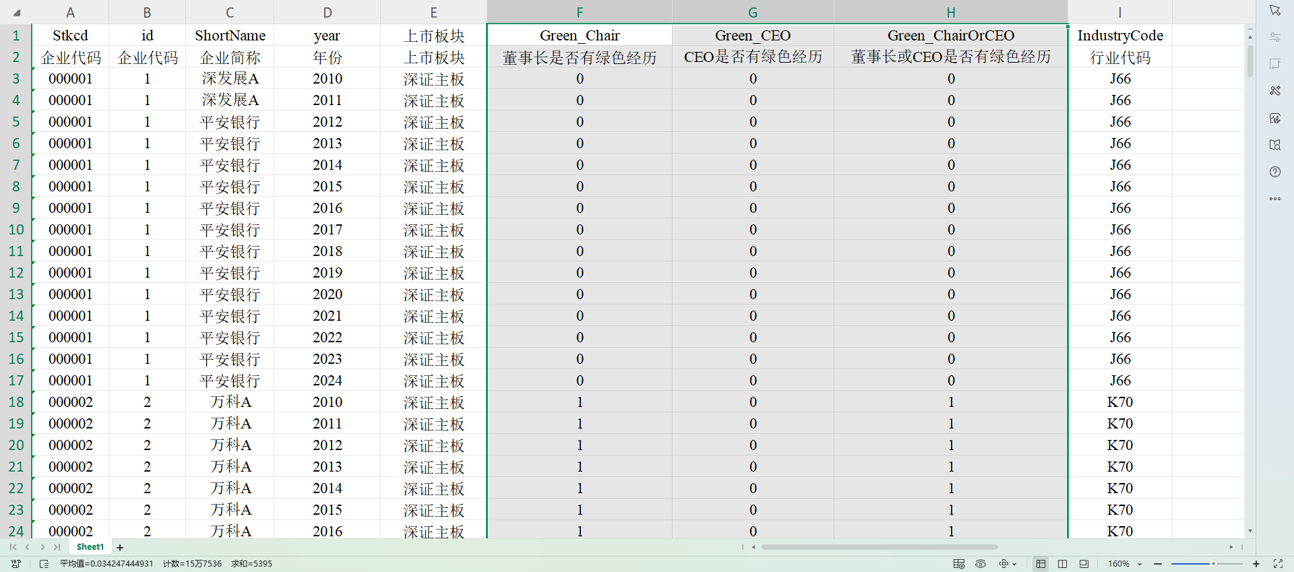This screenshot has width=1294, height=572.
Task: Open the 160% zoom level dropdown
Action: (x=1140, y=564)
